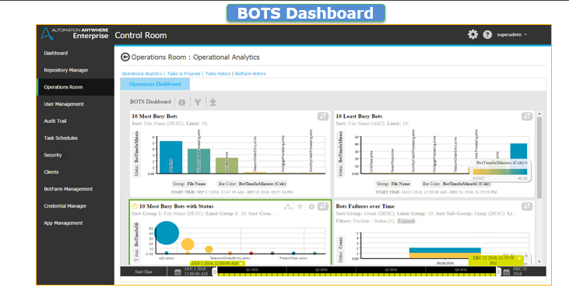Open the superadmin user dropdown
The width and height of the screenshot is (569, 291).
click(x=511, y=35)
